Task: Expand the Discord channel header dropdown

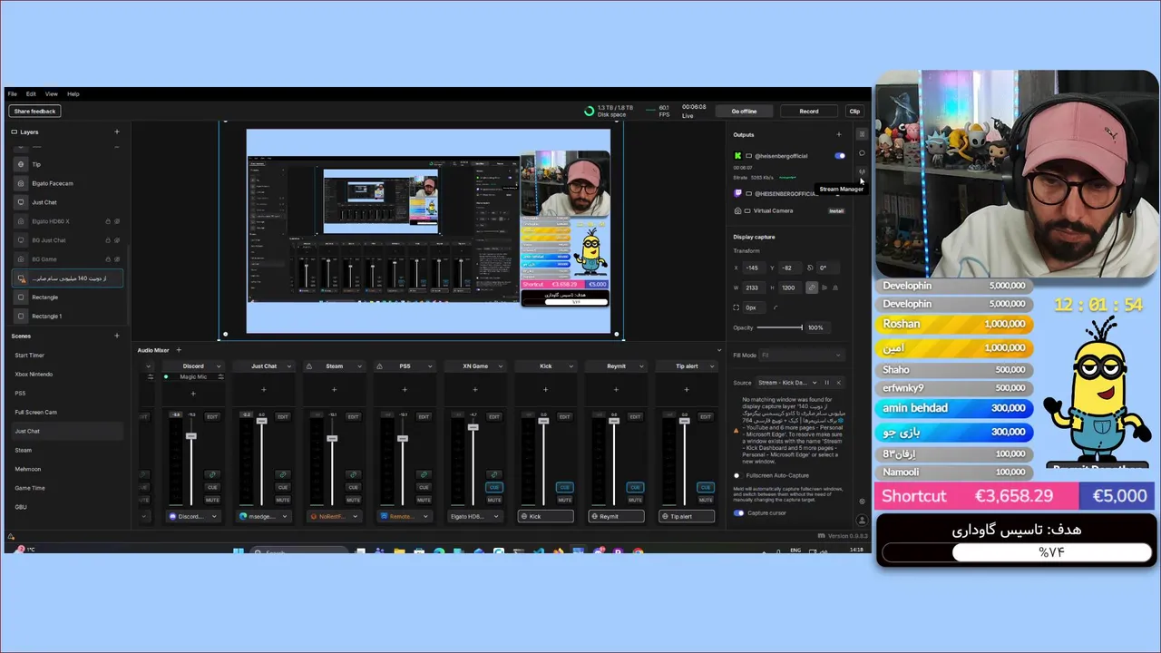Action: (x=219, y=366)
